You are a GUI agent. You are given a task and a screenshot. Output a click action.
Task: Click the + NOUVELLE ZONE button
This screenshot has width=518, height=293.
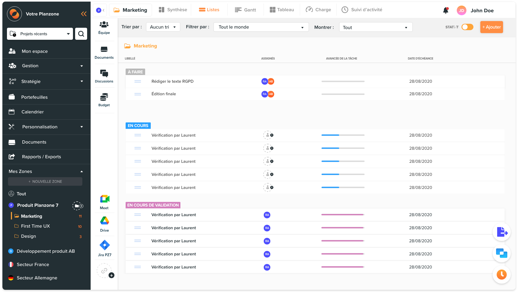[x=45, y=181]
